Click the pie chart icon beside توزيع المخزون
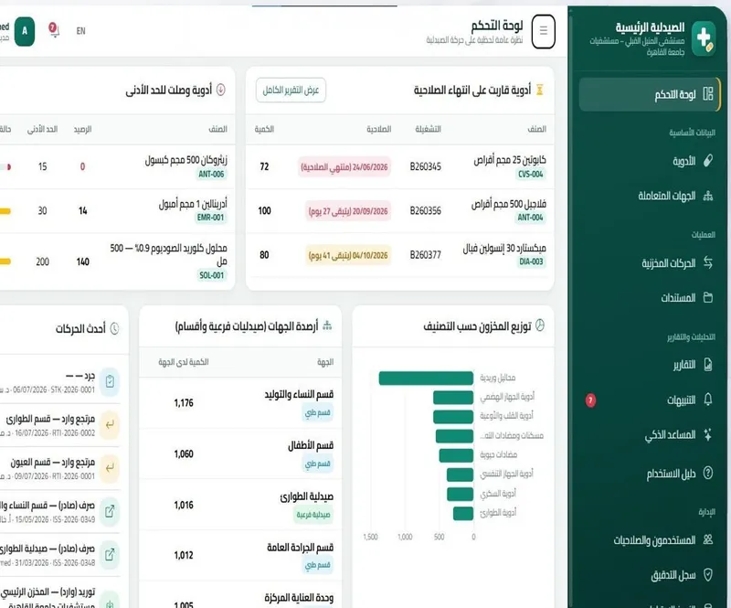This screenshot has height=608, width=731. (x=539, y=325)
